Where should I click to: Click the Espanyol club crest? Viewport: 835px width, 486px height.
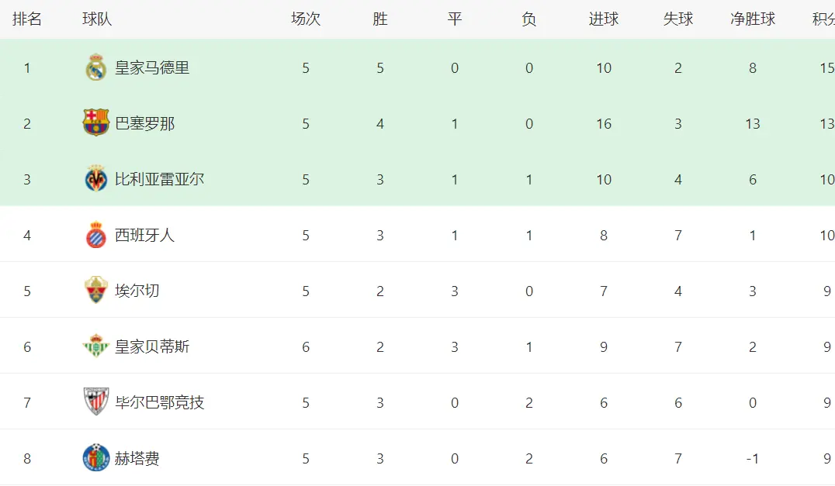[96, 235]
